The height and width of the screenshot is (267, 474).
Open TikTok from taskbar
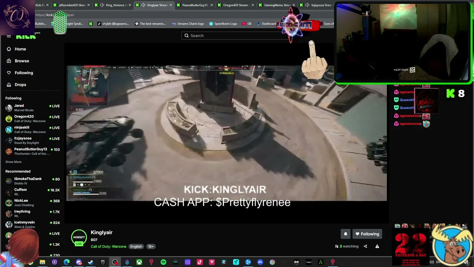click(x=200, y=262)
